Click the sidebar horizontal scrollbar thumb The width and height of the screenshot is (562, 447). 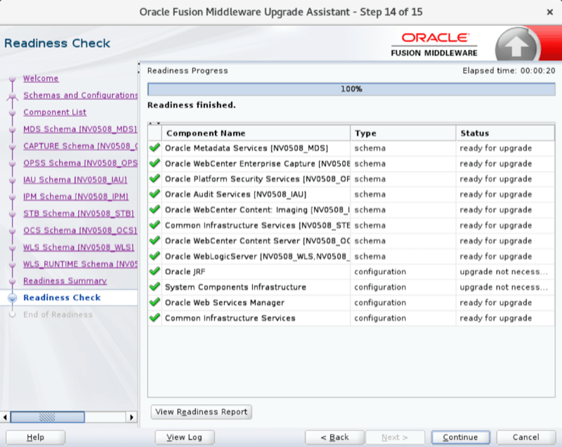point(48,417)
